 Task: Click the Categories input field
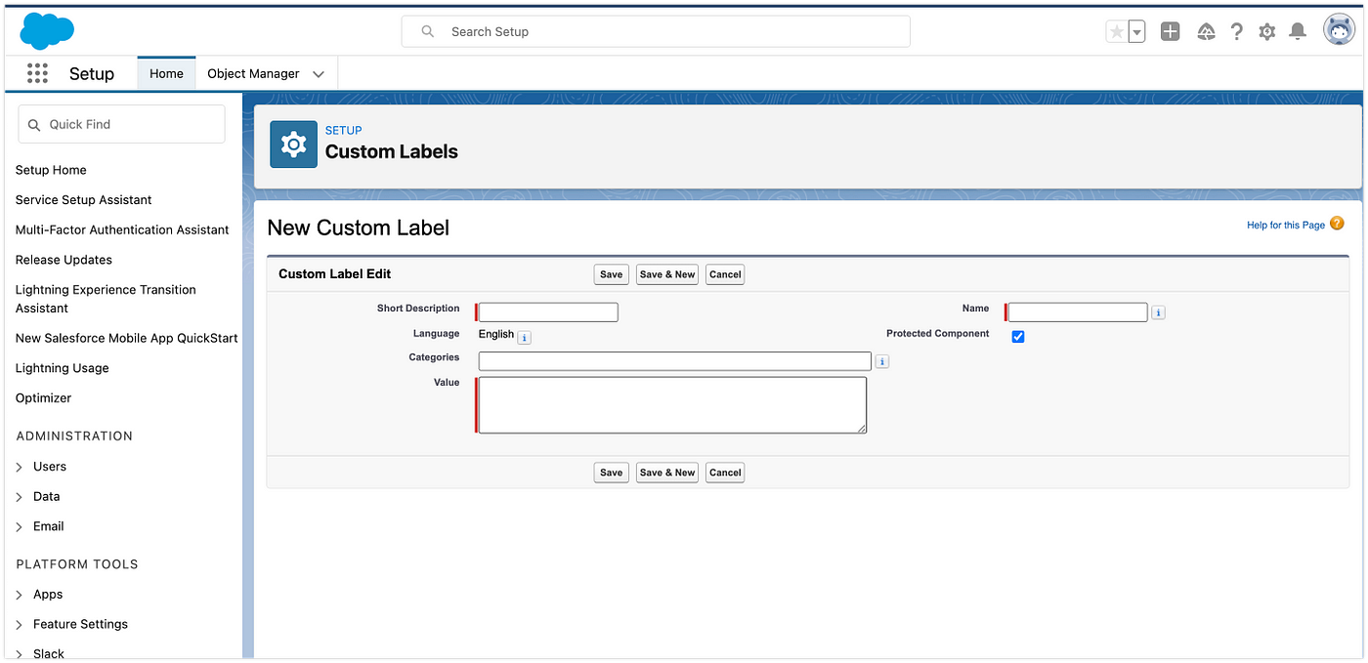(674, 361)
